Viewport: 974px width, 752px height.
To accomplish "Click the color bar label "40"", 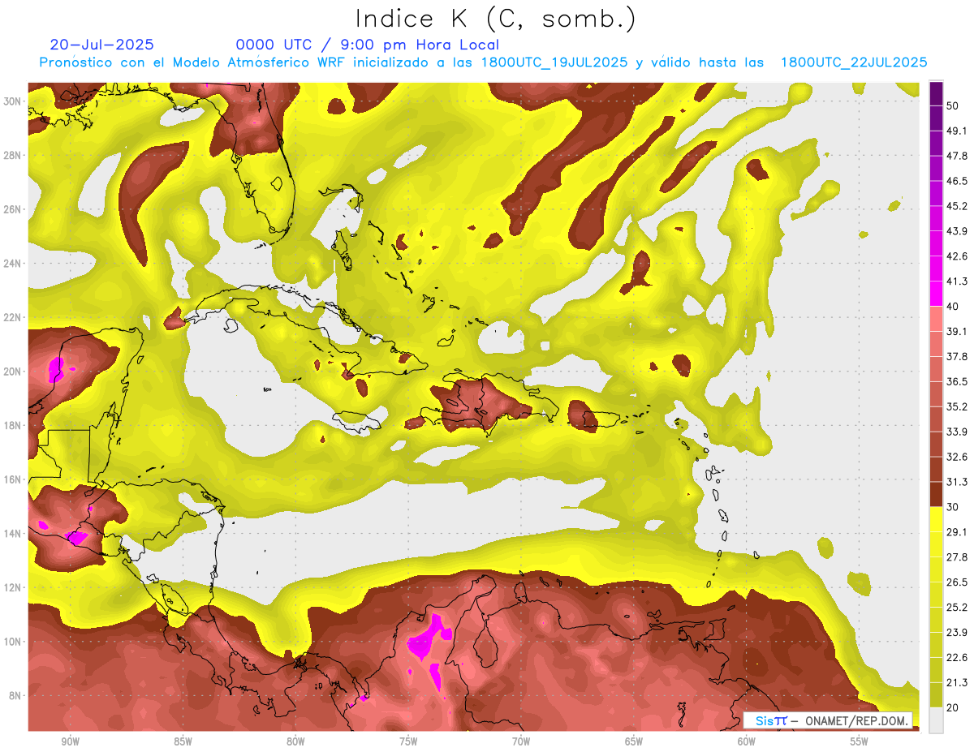I will (955, 306).
